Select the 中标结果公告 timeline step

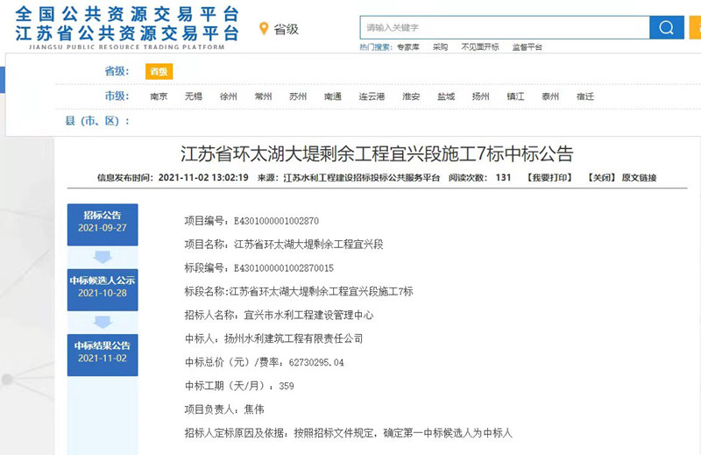[x=103, y=352]
